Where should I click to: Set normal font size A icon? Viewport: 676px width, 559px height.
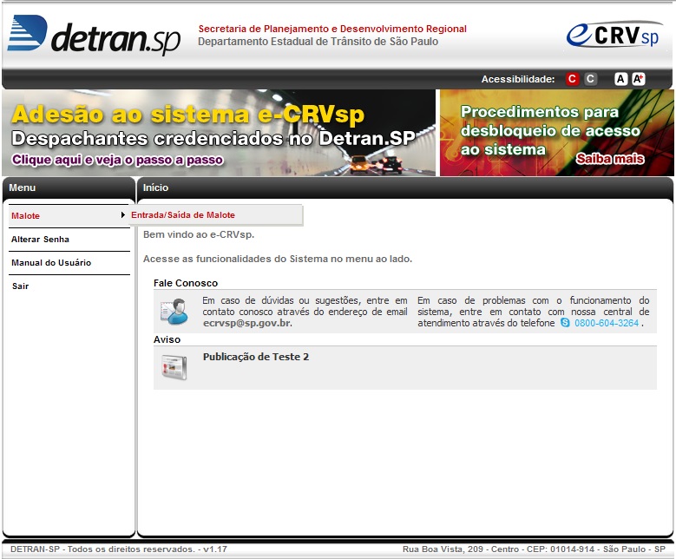[x=620, y=79]
